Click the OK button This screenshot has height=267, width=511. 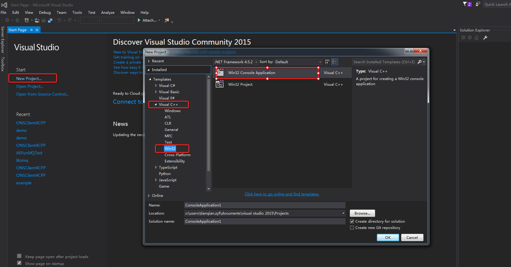388,238
